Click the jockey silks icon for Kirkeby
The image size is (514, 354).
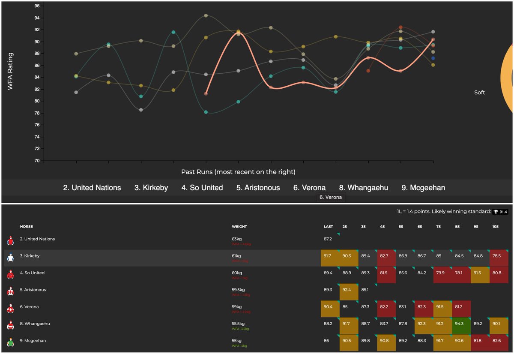[11, 258]
